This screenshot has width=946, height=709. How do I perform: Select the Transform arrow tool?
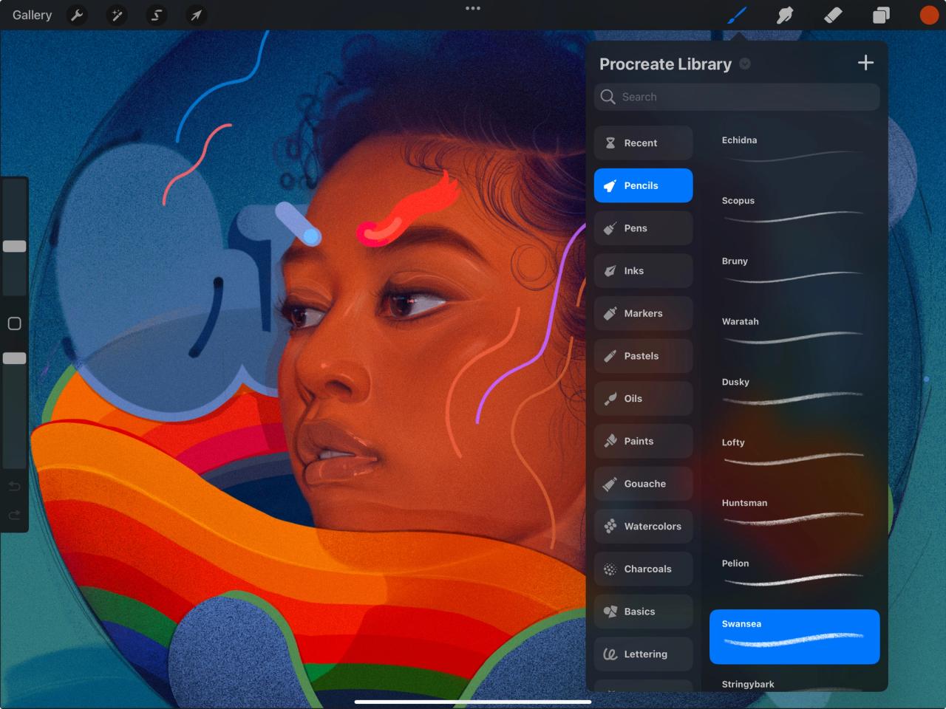(196, 15)
